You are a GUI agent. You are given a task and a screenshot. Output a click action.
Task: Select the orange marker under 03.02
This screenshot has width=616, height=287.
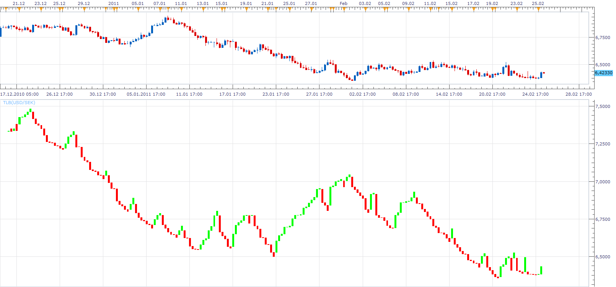point(365,9)
